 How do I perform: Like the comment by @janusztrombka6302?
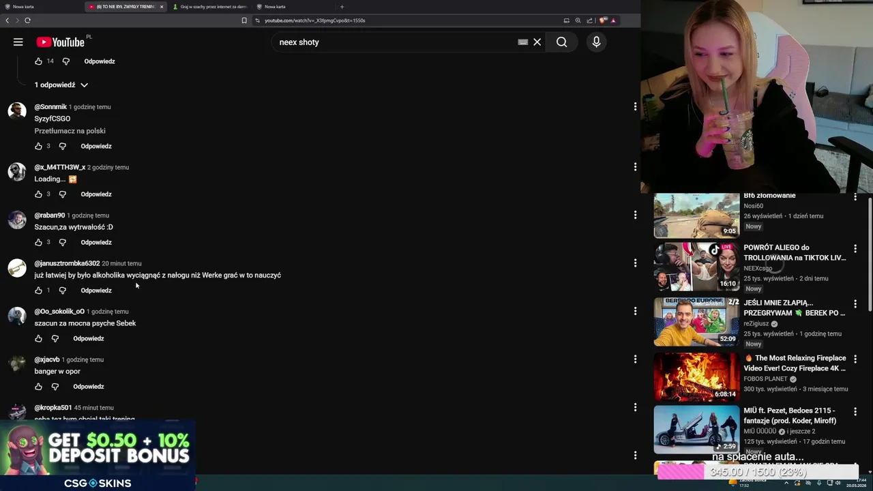(38, 291)
